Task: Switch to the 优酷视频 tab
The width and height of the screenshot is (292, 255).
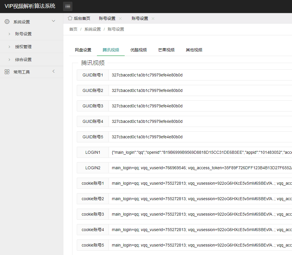Action: (138, 50)
